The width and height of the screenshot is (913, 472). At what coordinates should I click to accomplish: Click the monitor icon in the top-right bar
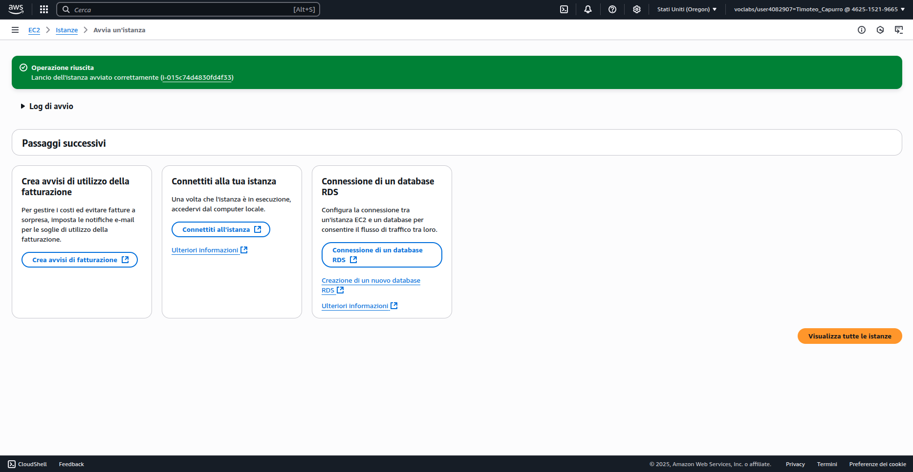click(x=899, y=30)
